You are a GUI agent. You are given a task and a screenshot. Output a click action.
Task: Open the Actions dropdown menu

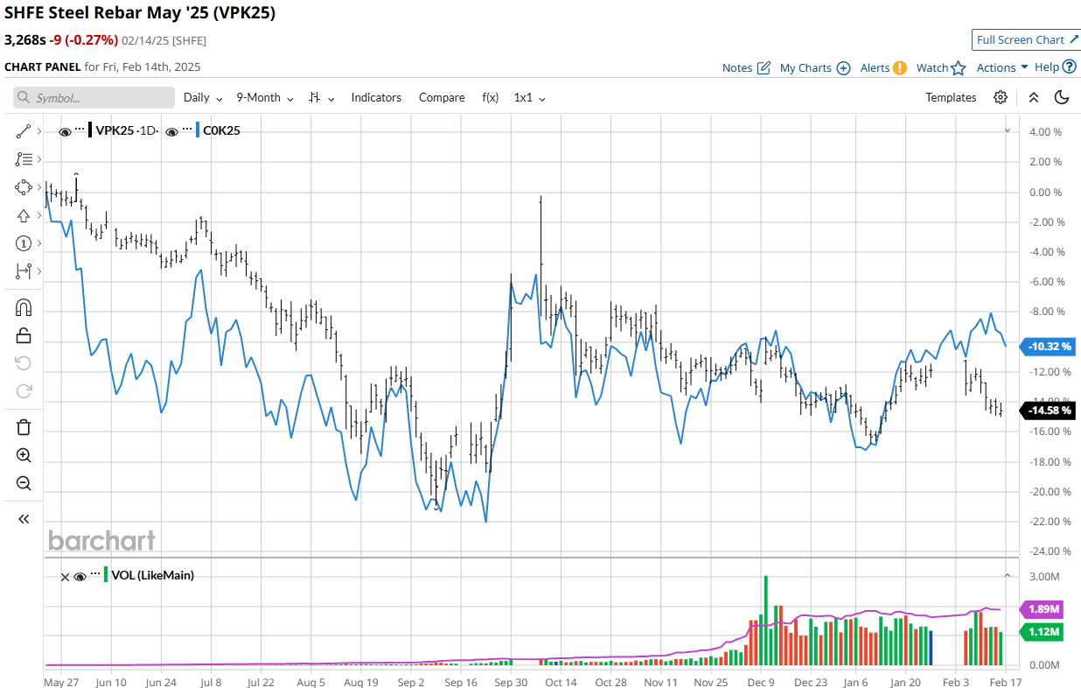point(1001,67)
